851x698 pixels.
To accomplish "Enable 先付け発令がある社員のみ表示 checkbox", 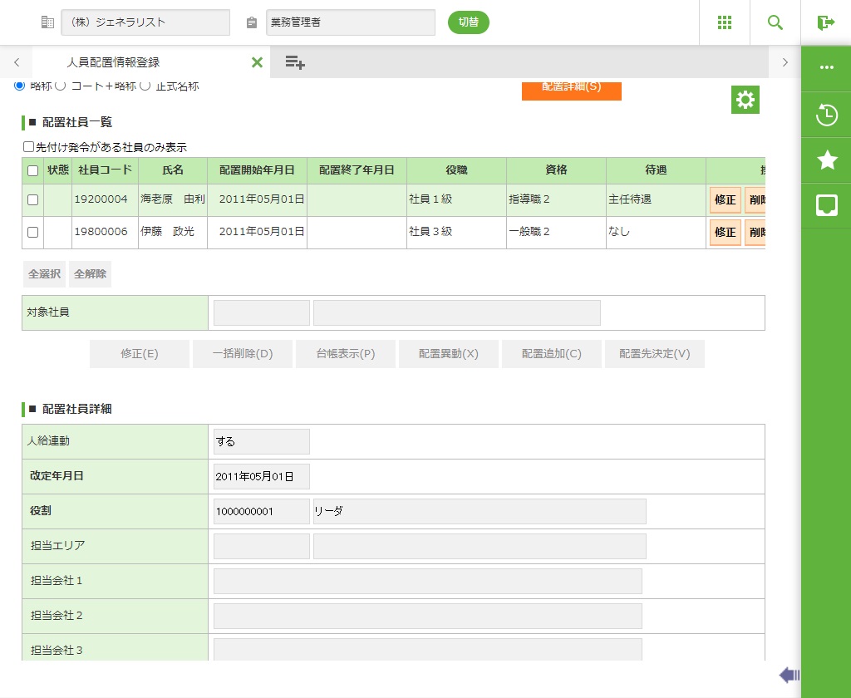I will click(x=29, y=147).
